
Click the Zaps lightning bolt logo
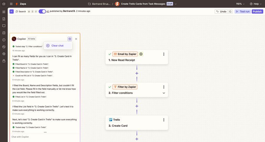17,4
